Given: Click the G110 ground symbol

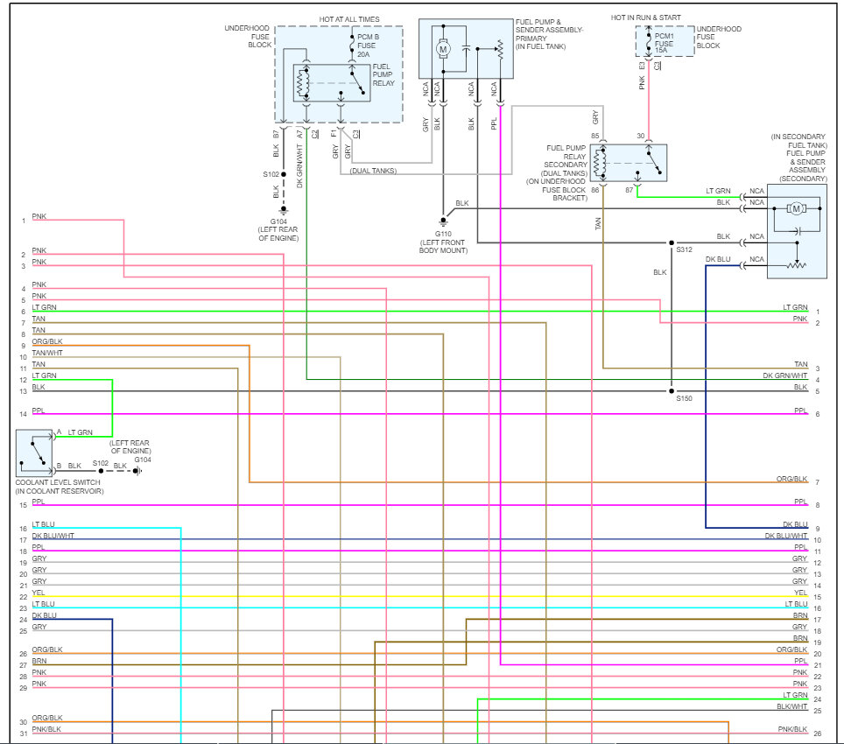Looking at the screenshot, I should 443,224.
